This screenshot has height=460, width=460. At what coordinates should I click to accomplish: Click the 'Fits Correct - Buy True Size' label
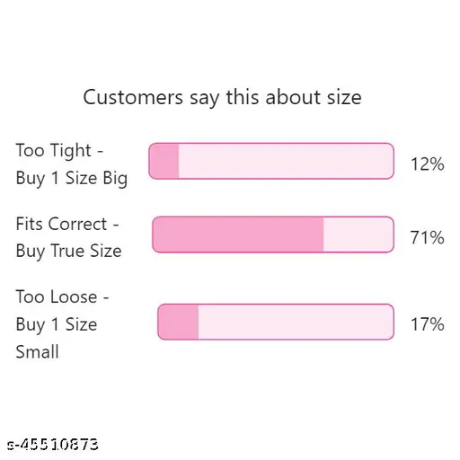coord(68,238)
